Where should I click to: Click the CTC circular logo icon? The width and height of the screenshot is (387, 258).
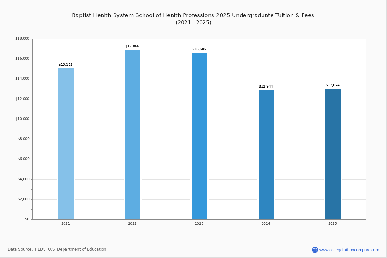pos(315,249)
